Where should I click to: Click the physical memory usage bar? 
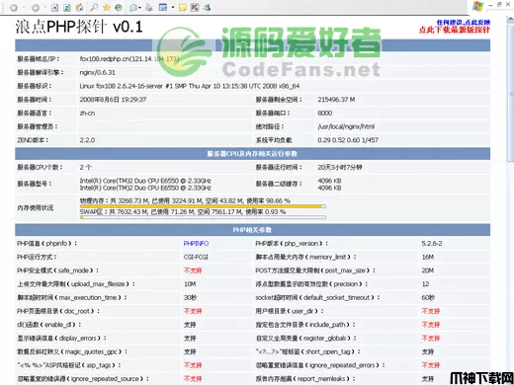[203, 206]
